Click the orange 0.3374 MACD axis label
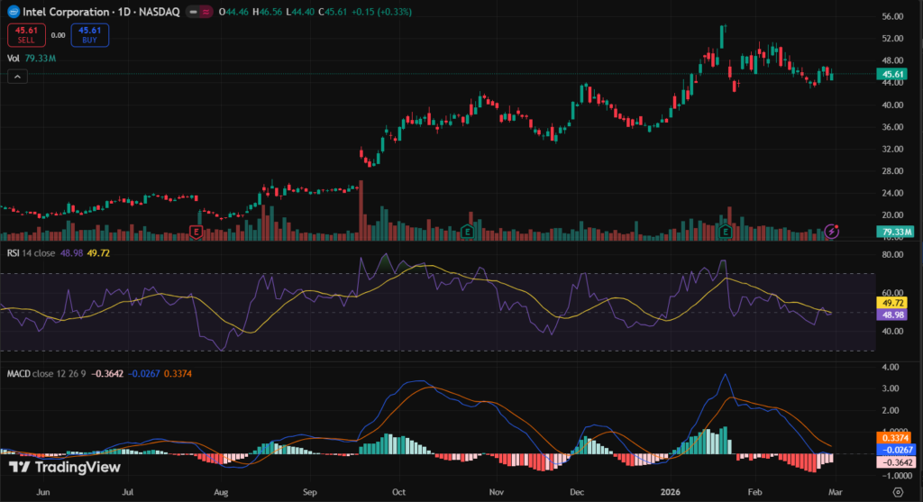Screen dimensions: 923x502 (x=895, y=438)
